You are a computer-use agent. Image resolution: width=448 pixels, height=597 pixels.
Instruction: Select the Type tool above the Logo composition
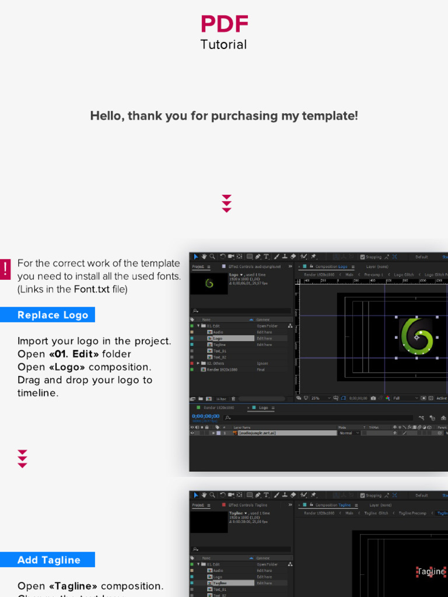point(267,257)
